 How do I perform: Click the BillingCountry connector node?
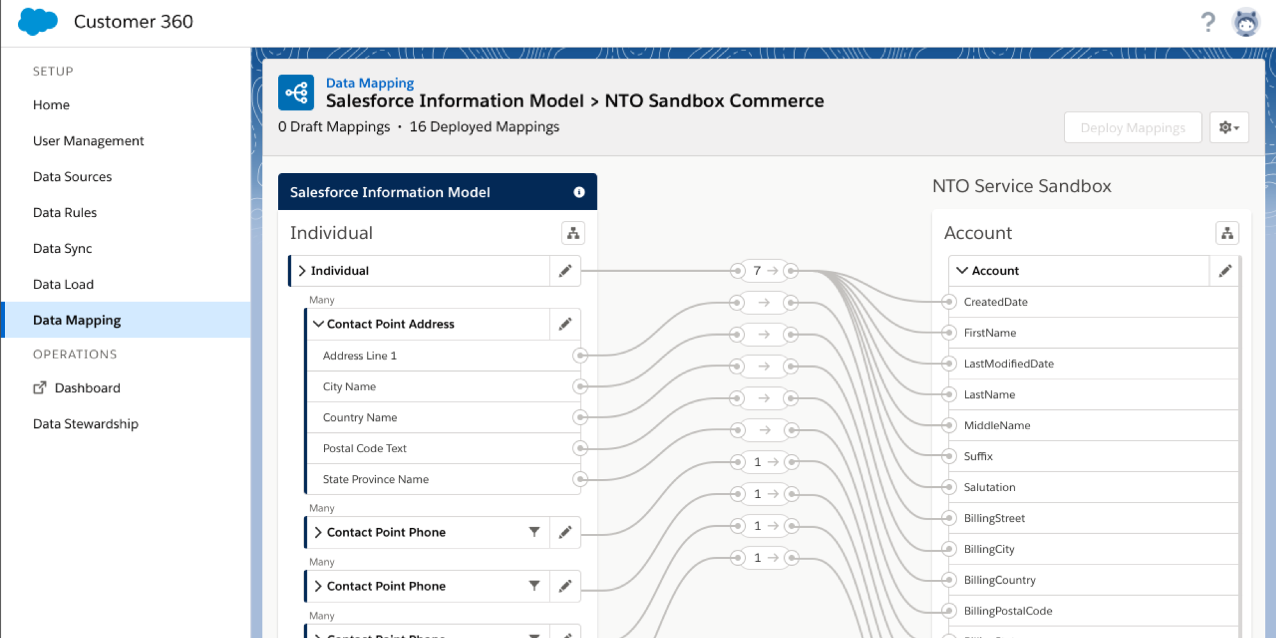point(949,580)
